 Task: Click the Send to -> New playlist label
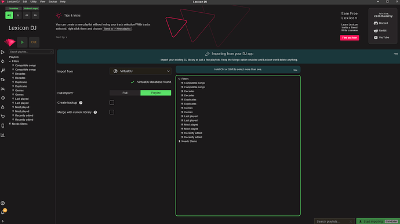click(117, 29)
